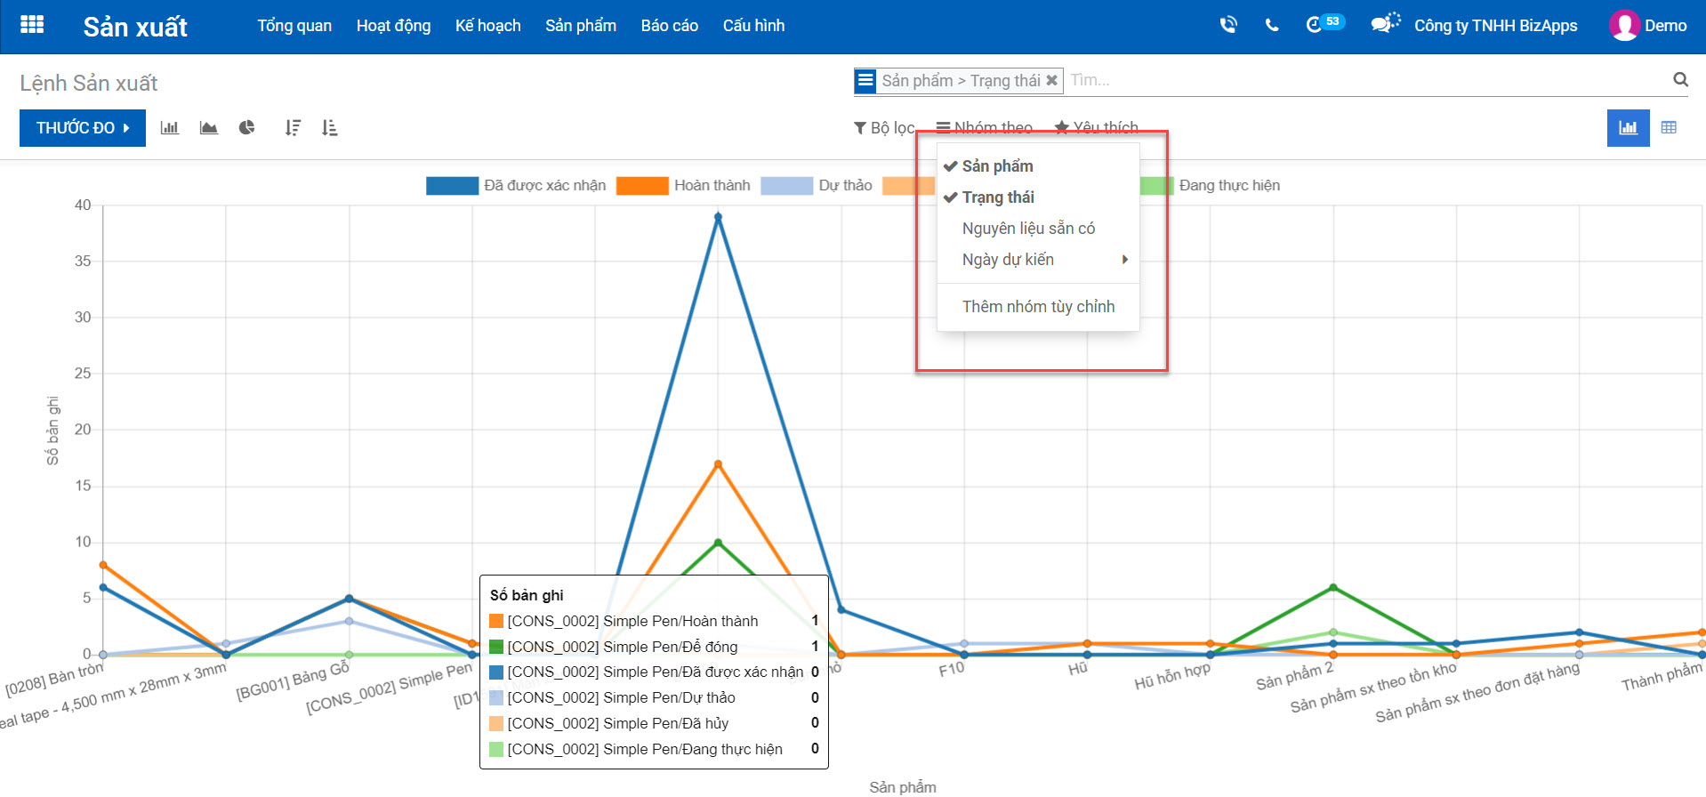The width and height of the screenshot is (1706, 797).
Task: Click the Hũ hỗn hợp axis label
Action: (1172, 677)
